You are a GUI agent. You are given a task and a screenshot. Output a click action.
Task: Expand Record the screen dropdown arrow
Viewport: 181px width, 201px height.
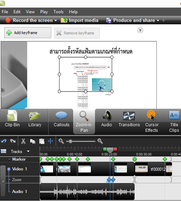(55, 21)
